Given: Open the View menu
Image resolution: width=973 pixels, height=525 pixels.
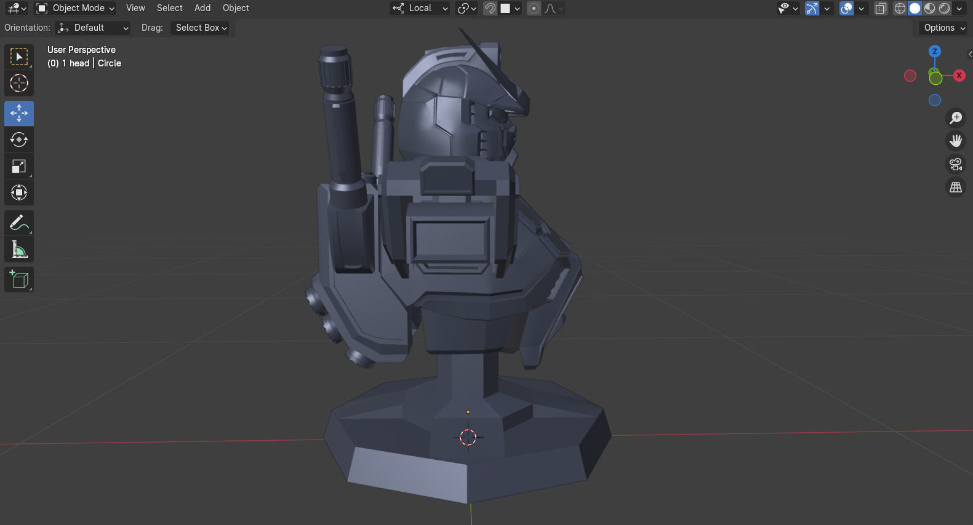Looking at the screenshot, I should click(x=135, y=8).
